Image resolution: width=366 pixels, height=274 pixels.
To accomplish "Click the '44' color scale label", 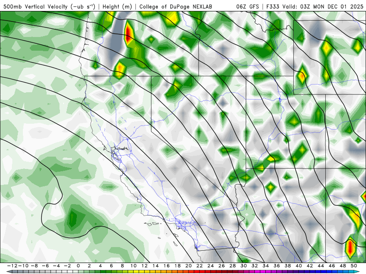I will [x=321, y=266].
